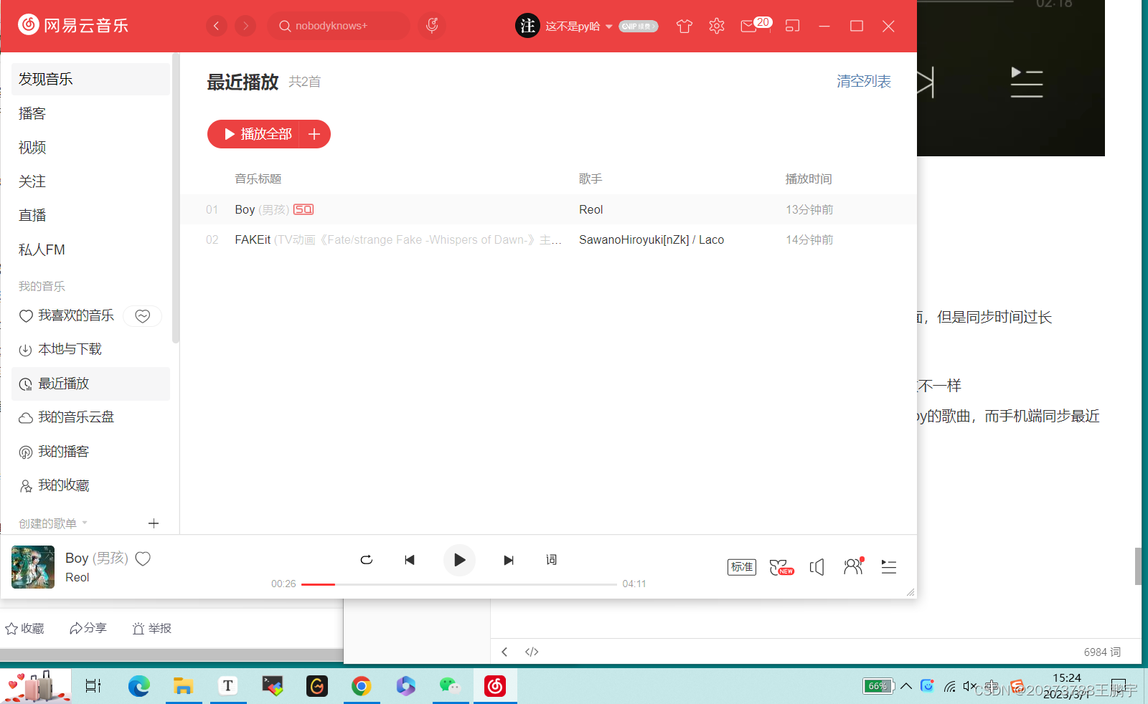Click the album cover thumbnail in player
1148x704 pixels.
33,567
